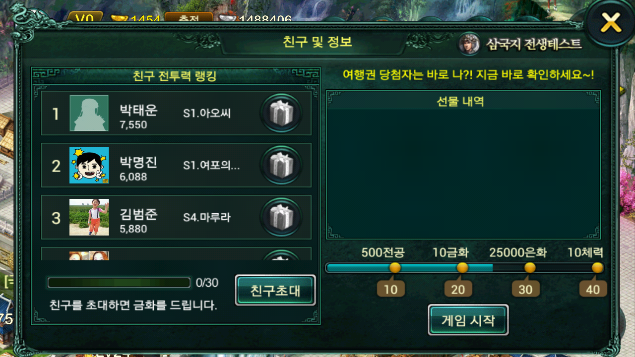Send gift to 김범준

(281, 217)
